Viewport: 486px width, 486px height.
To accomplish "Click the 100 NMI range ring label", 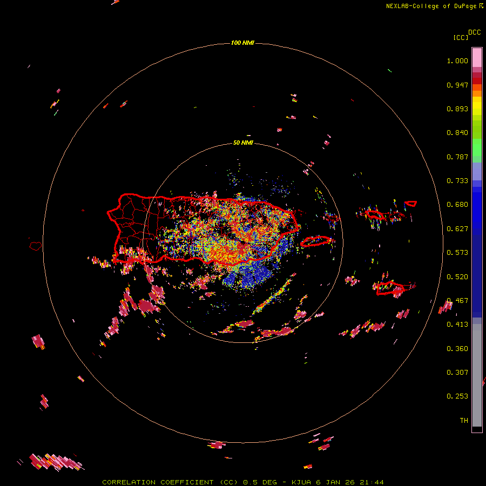I will pos(242,43).
